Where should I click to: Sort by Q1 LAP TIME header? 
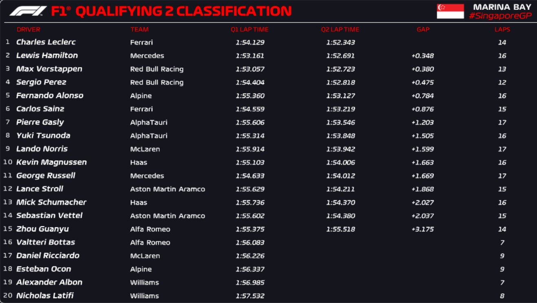(249, 29)
